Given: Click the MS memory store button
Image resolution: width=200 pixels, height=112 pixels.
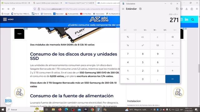Looking at the screenshot, I should click(165, 30).
